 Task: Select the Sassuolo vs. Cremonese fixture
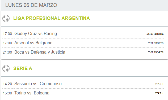pos(38,84)
